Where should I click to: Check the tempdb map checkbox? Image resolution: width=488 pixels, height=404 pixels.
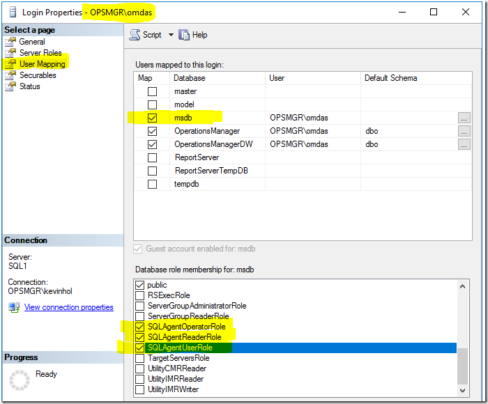152,184
